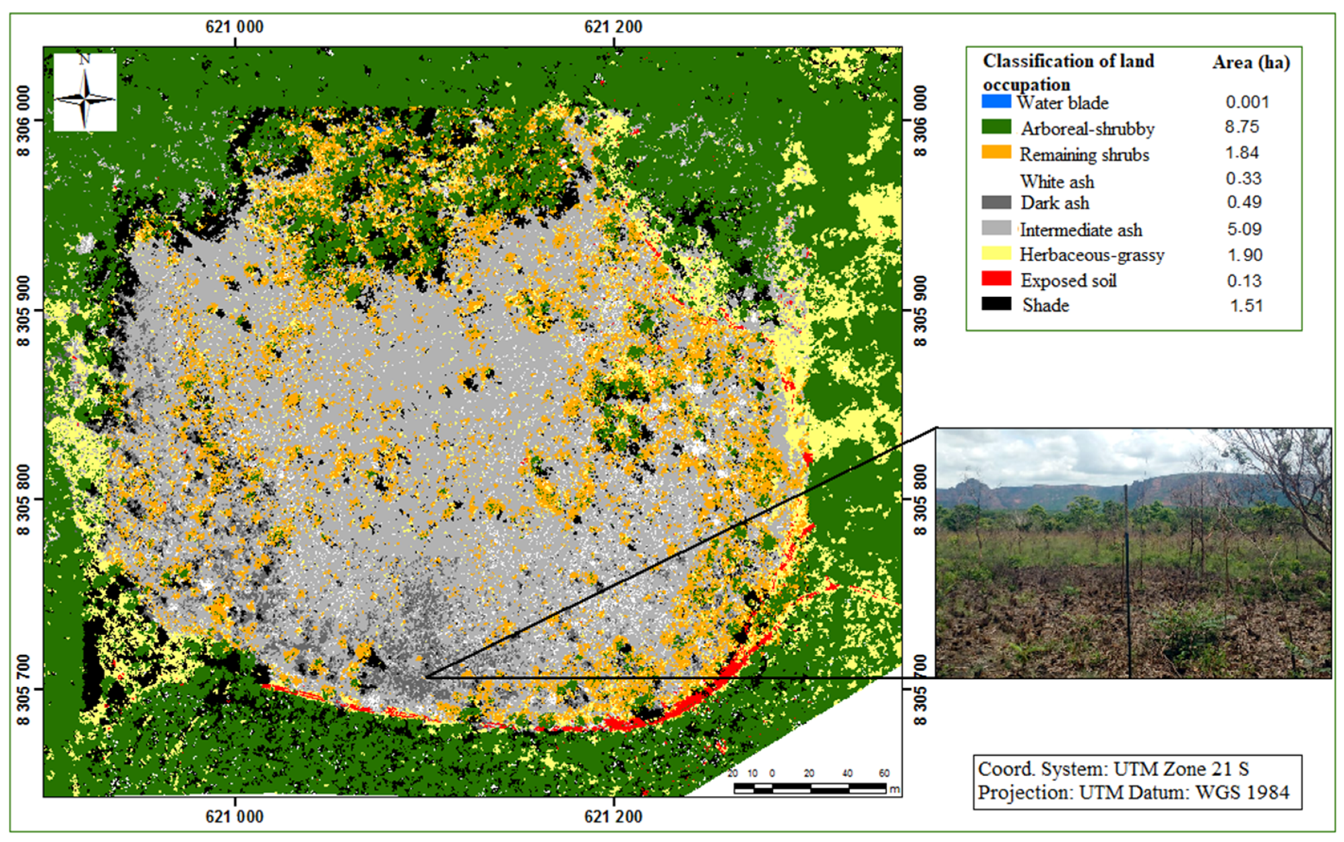
Task: Click the 5.09 Intermediate ash area value
Action: (x=1244, y=230)
